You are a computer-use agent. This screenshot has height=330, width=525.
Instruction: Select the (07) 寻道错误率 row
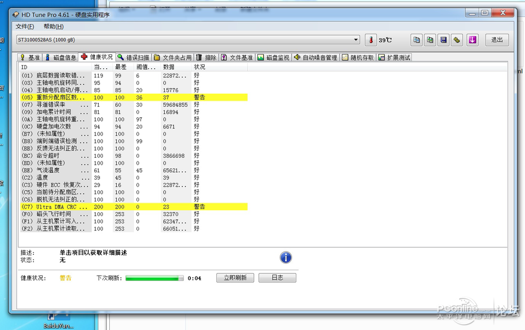134,105
